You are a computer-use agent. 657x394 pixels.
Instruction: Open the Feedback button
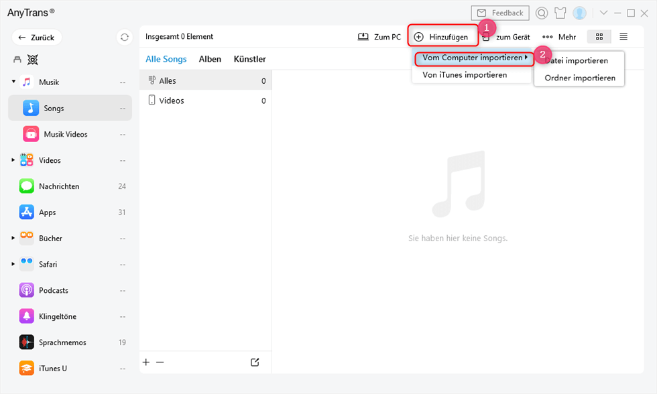(x=500, y=13)
